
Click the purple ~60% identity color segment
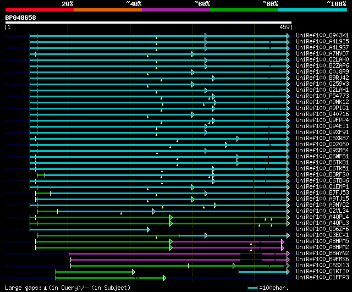176,10
